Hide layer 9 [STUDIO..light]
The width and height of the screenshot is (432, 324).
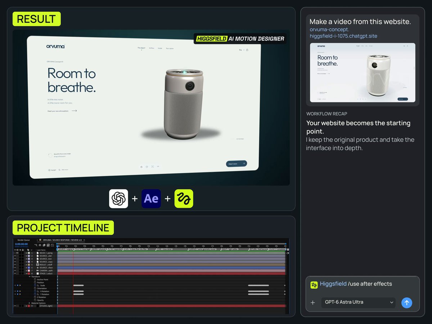click(15, 306)
